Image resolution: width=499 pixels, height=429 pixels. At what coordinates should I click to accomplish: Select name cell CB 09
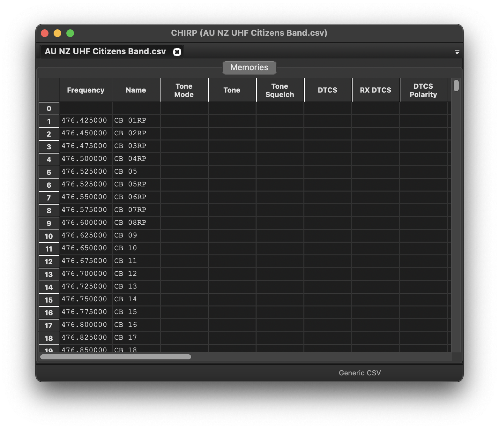(137, 236)
